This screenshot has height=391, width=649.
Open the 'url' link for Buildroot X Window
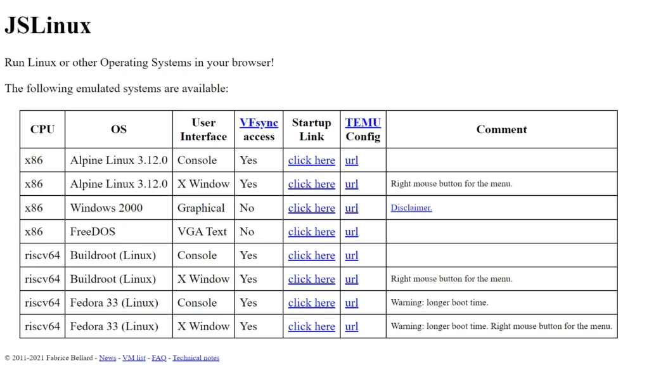(351, 279)
